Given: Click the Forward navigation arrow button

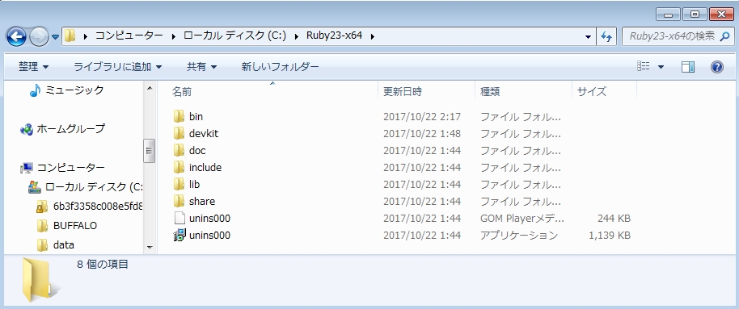Looking at the screenshot, I should (x=38, y=36).
